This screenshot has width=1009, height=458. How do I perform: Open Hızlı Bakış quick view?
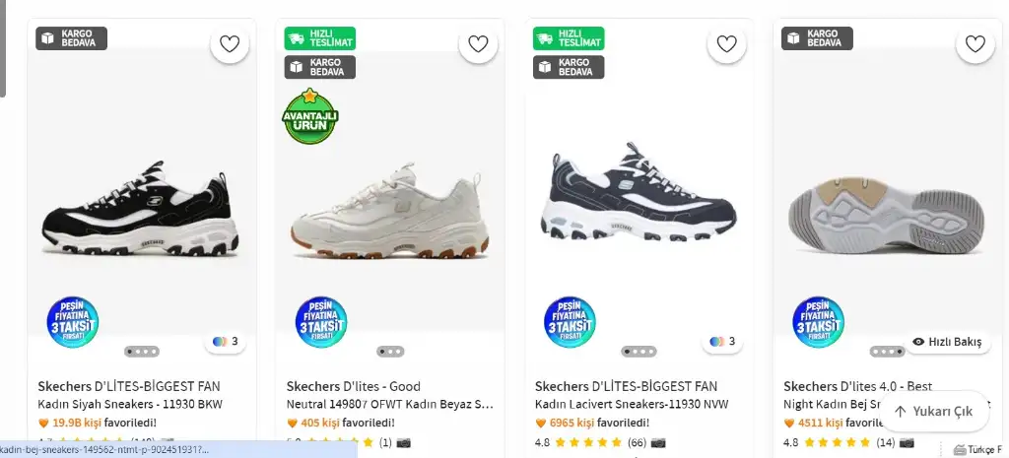coord(947,342)
